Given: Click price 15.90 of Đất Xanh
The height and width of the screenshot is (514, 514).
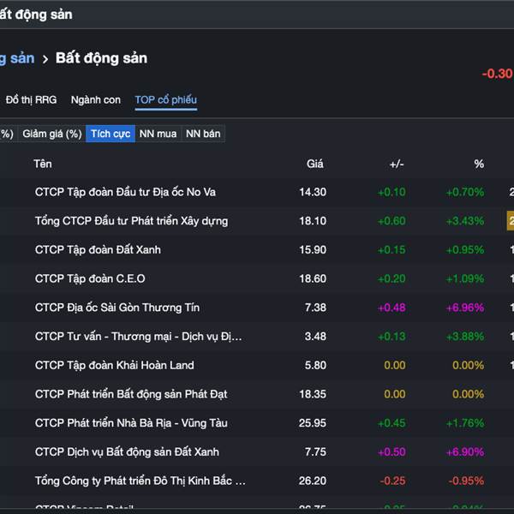Looking at the screenshot, I should [313, 250].
